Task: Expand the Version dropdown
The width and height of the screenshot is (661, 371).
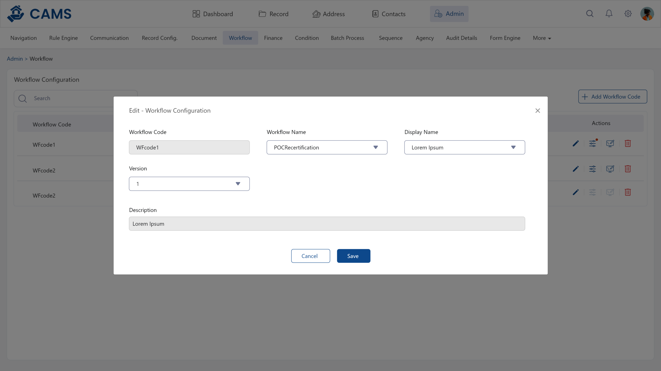Action: click(189, 184)
